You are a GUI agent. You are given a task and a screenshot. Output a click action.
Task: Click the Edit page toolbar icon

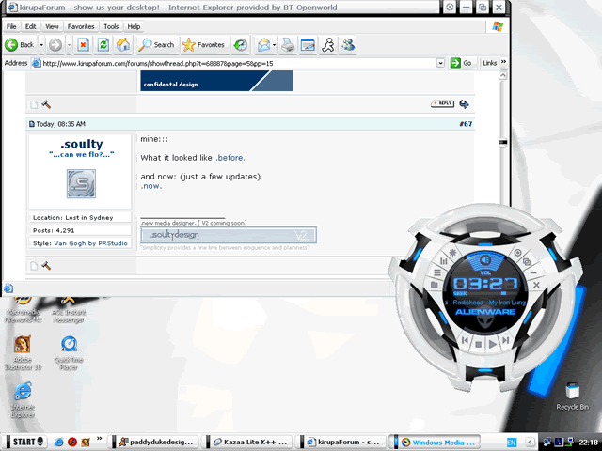pos(308,45)
